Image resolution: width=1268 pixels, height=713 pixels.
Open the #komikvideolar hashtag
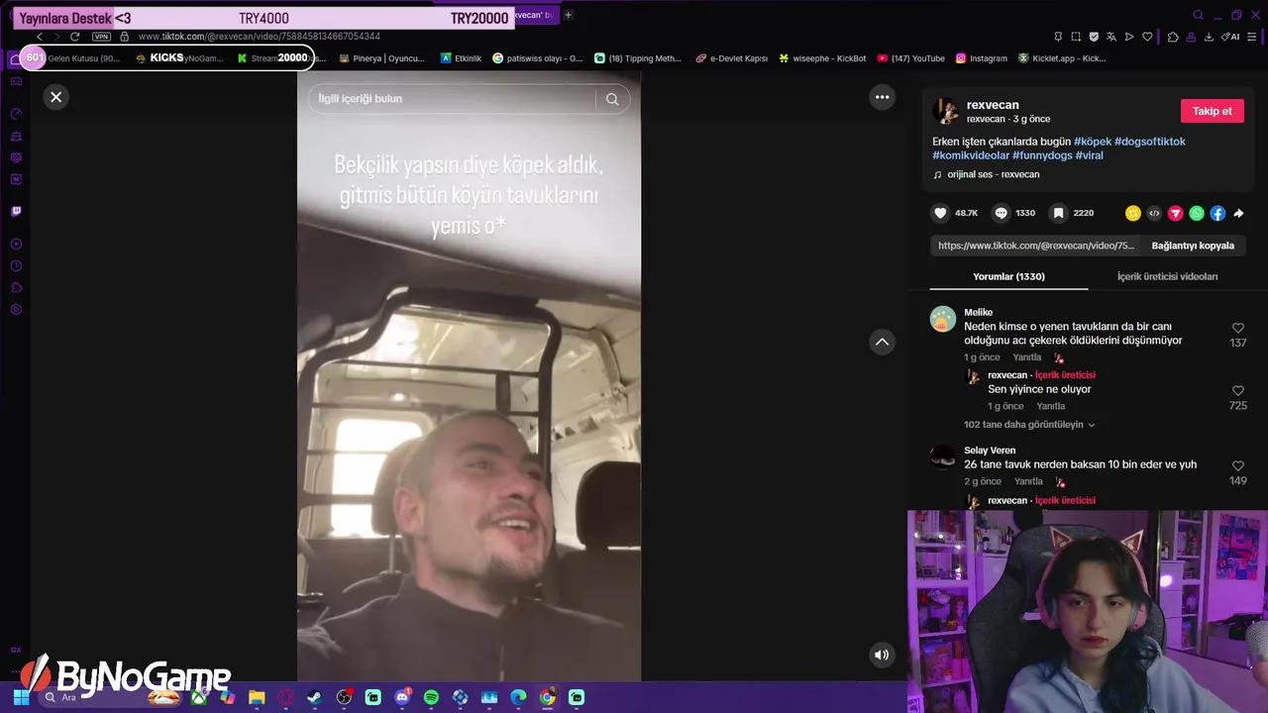[971, 155]
